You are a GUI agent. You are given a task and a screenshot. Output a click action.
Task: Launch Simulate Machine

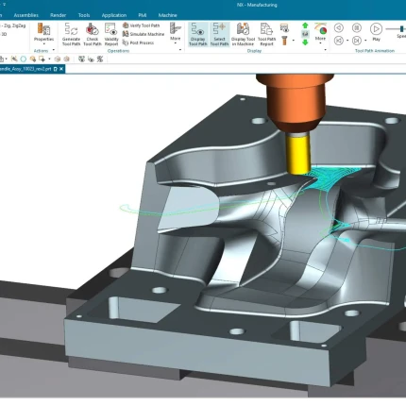coord(144,34)
